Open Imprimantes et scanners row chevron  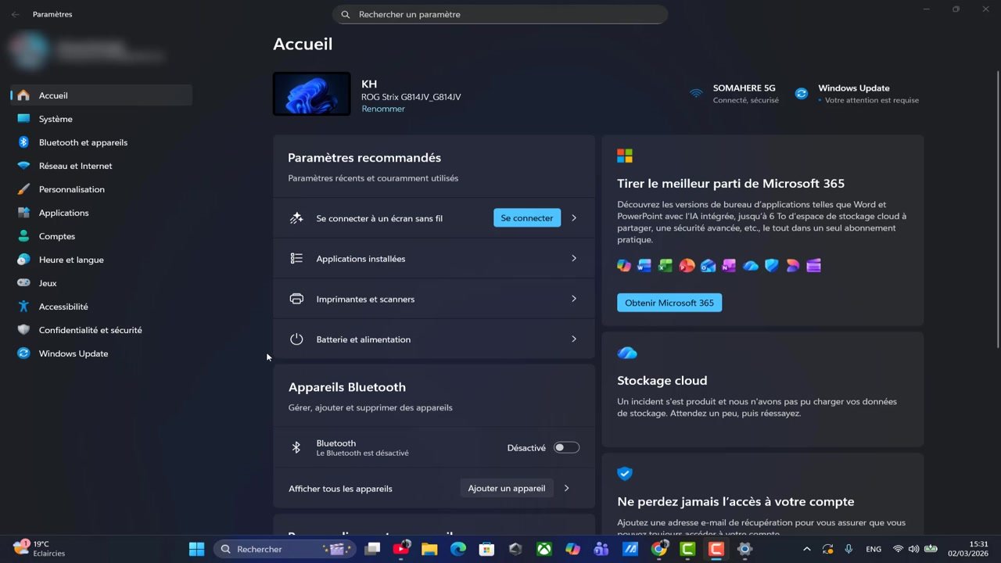tap(574, 299)
